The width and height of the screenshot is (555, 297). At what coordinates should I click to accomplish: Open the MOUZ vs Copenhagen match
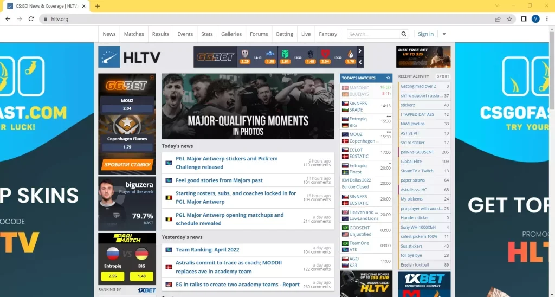366,137
